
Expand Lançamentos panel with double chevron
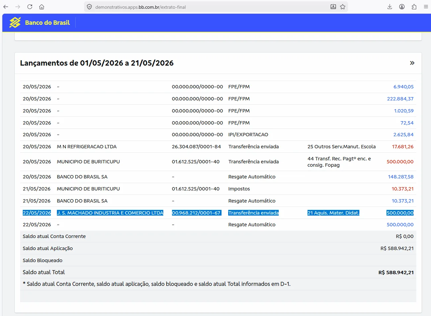(412, 63)
